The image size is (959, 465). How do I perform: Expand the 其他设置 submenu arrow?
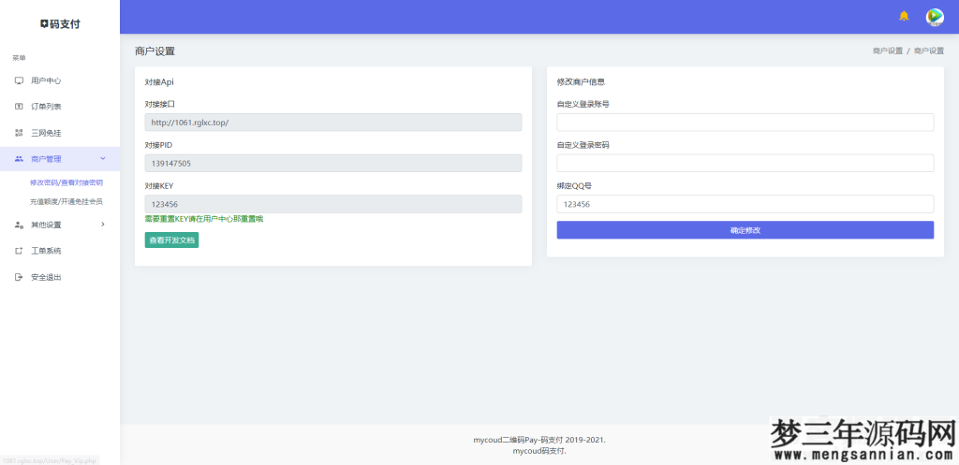tap(102, 225)
